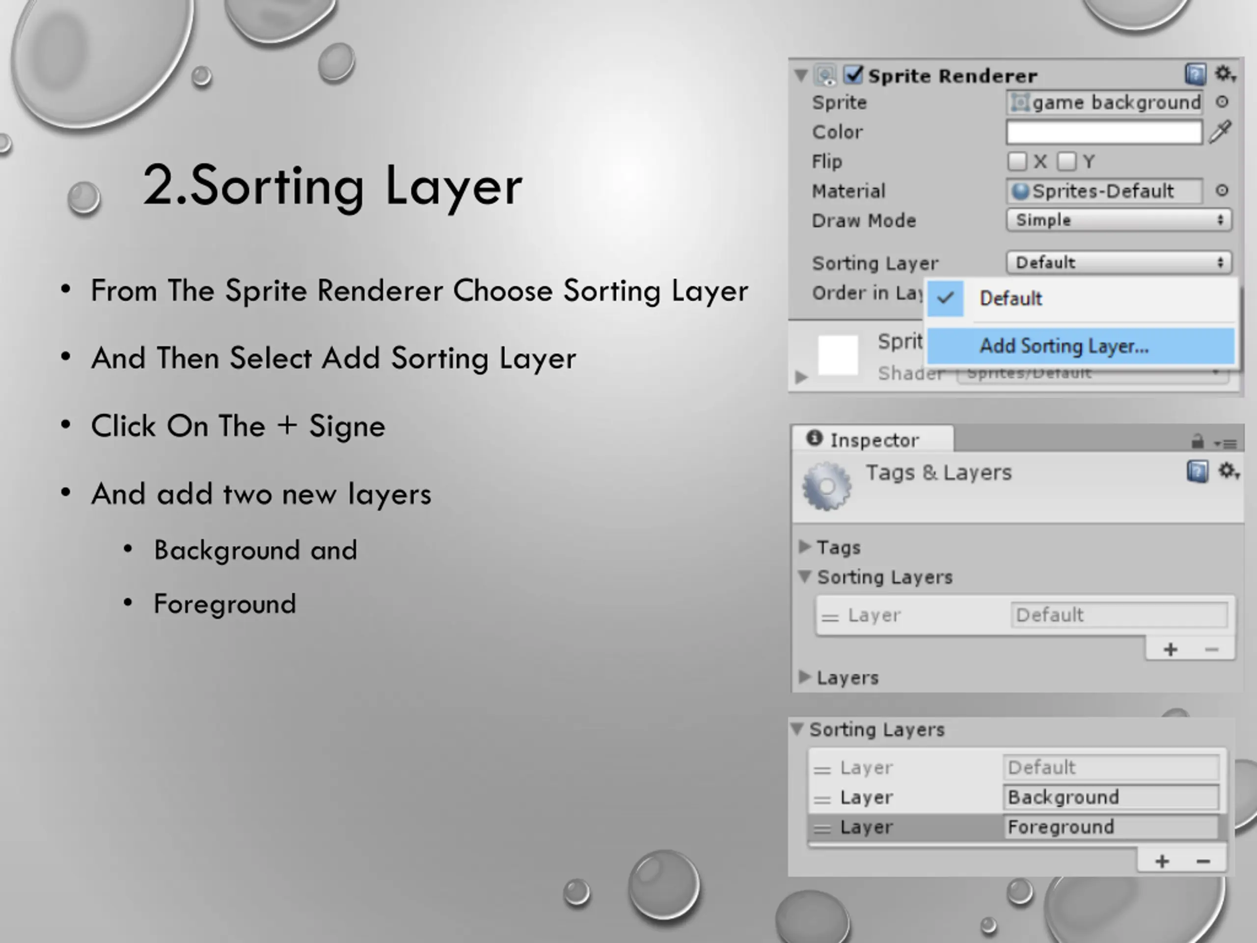Open the Sprite Renderer gear settings menu
The width and height of the screenshot is (1257, 943).
(x=1225, y=74)
